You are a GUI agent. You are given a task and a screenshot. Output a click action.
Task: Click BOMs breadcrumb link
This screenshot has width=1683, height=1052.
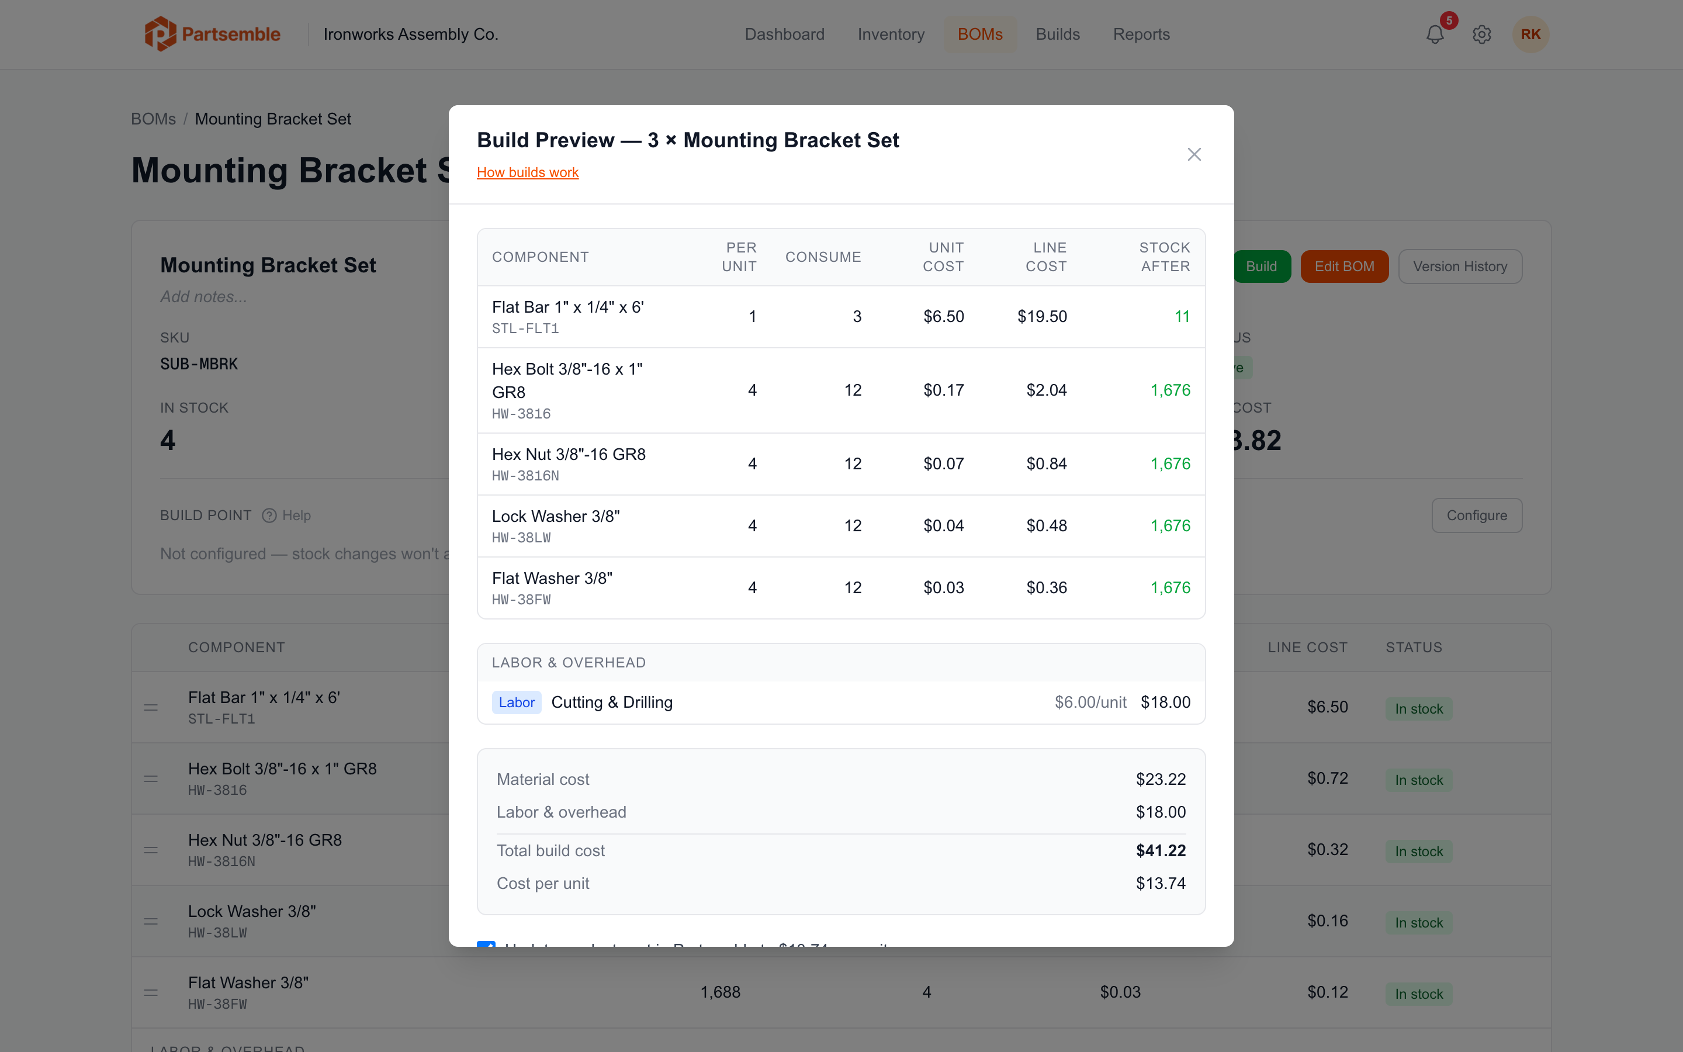153,119
